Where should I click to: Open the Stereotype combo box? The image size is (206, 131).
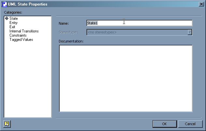click(x=137, y=32)
